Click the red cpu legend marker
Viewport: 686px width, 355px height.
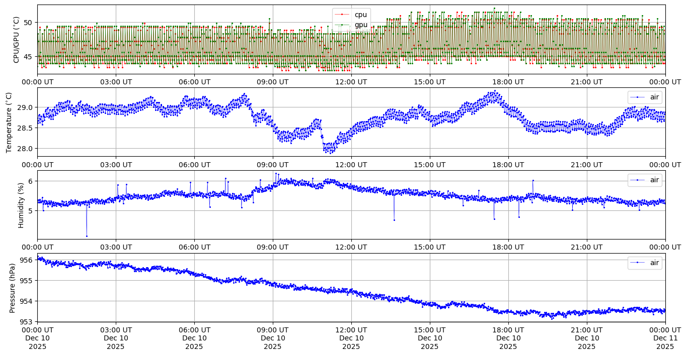point(342,15)
